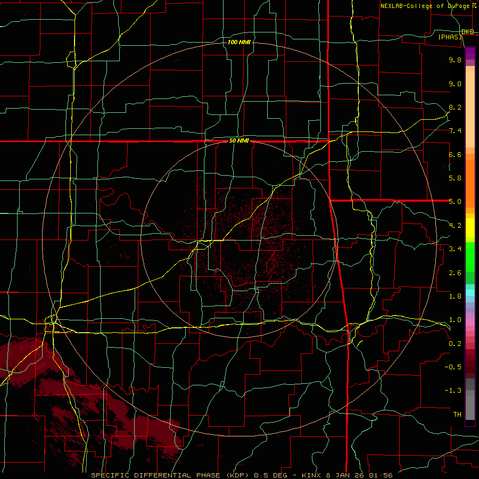Image resolution: width=479 pixels, height=479 pixels.
Task: Pick the yellow band of the color bar
Action: 470,227
